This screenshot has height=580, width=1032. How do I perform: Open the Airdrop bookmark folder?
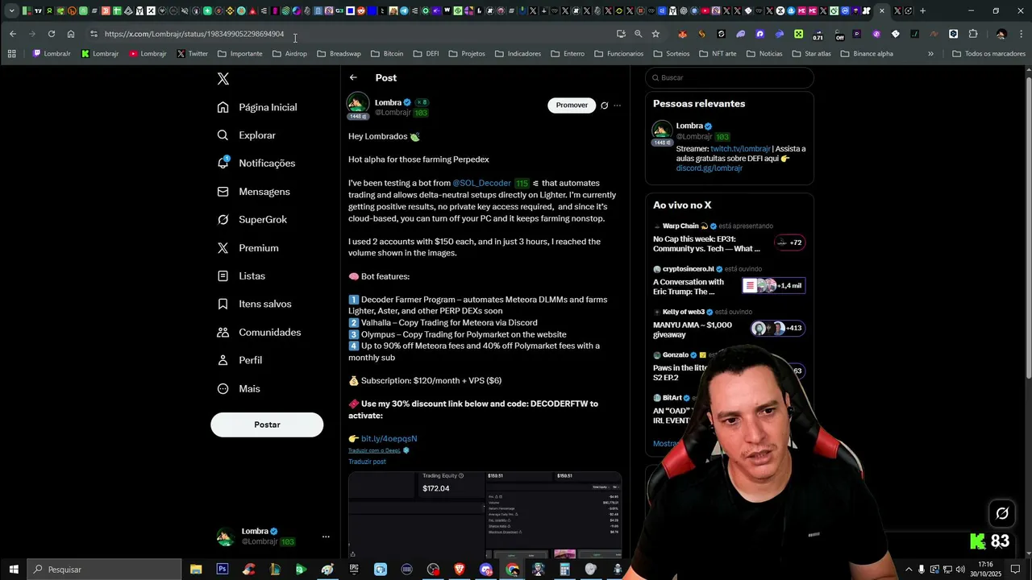pos(289,54)
